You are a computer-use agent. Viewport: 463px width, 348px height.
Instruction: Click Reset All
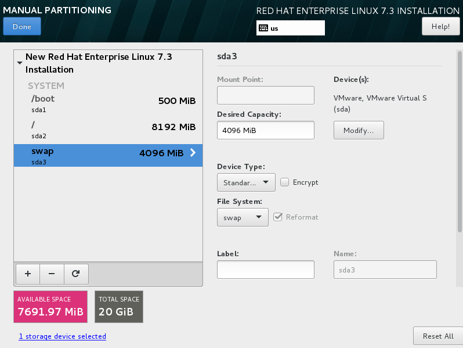pos(438,336)
